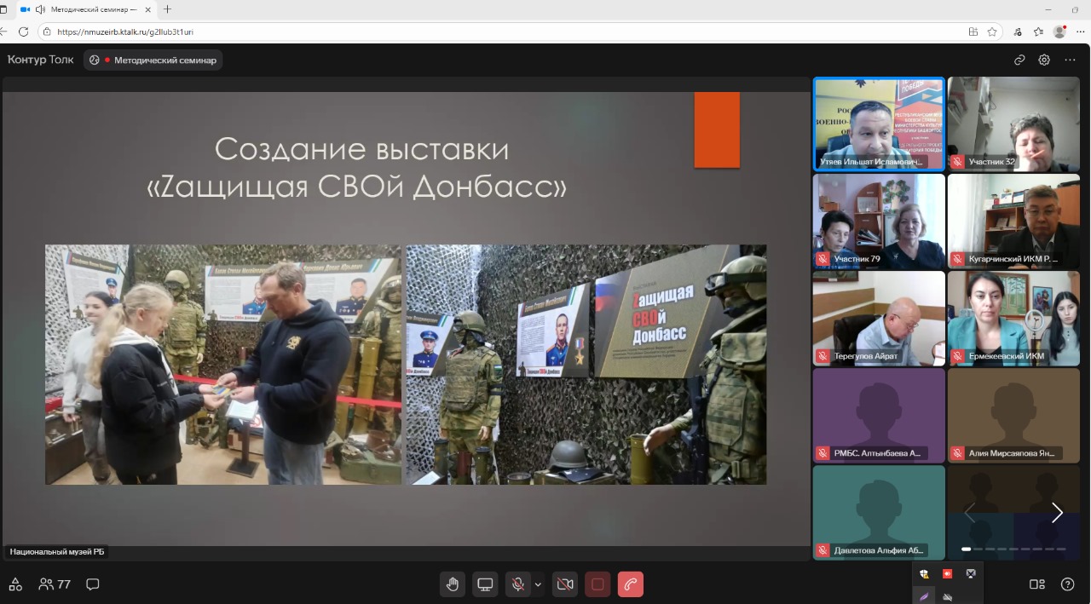Start screen sharing from the bottom bar

point(485,584)
